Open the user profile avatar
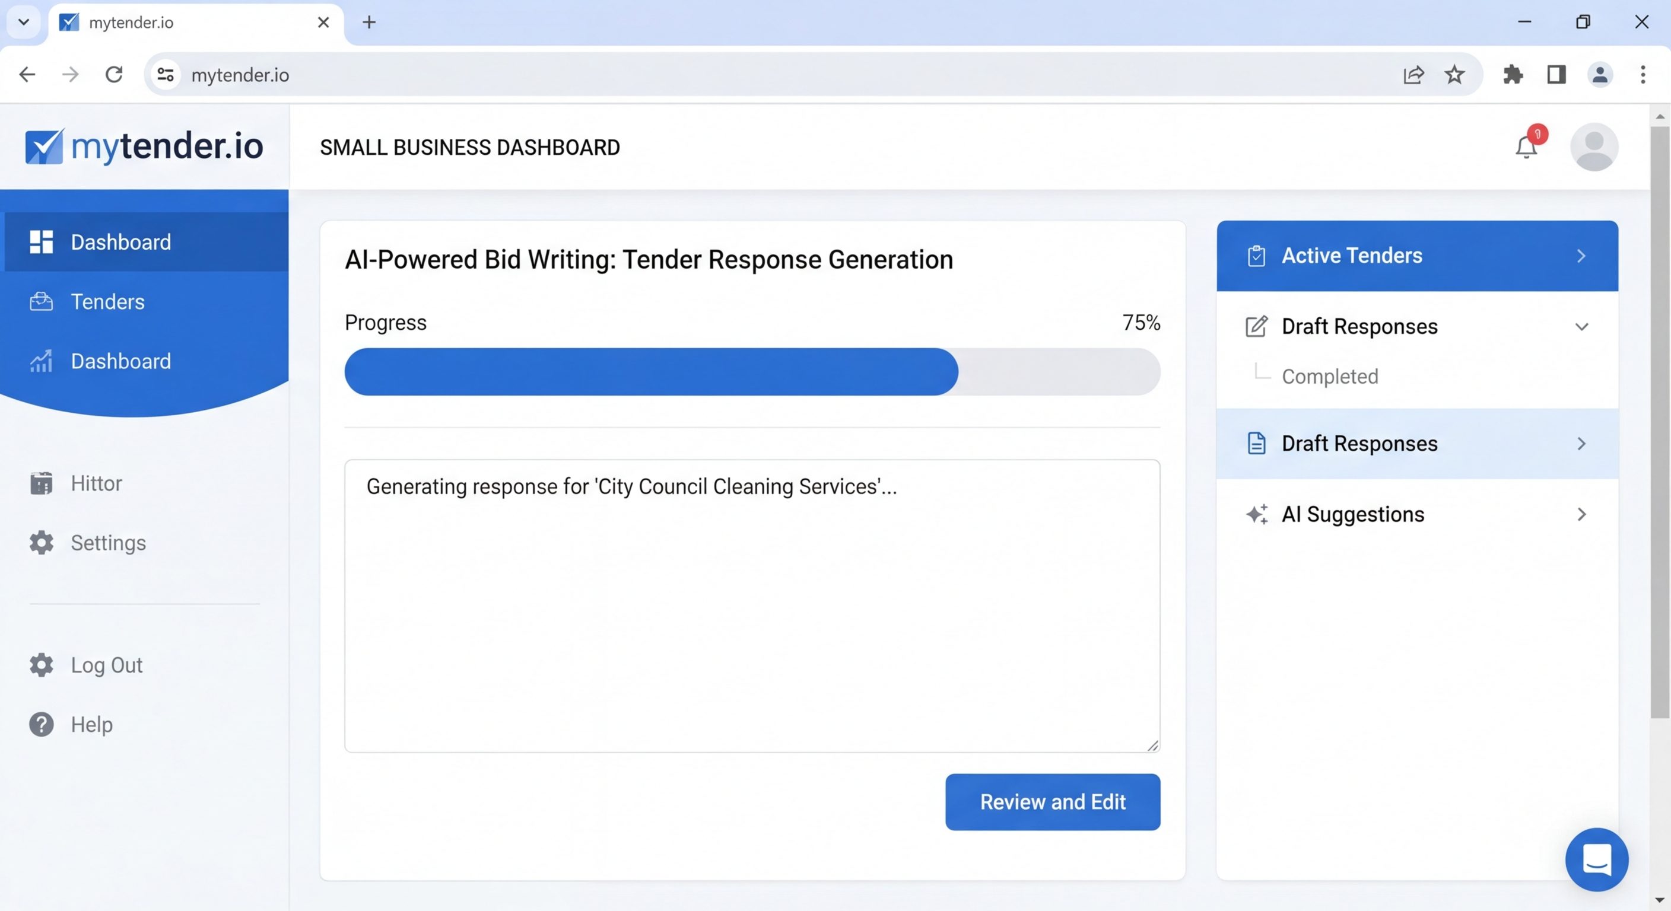The height and width of the screenshot is (911, 1671). [x=1594, y=147]
